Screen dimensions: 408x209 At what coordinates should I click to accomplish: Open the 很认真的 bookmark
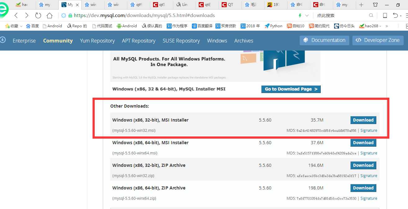[152, 26]
